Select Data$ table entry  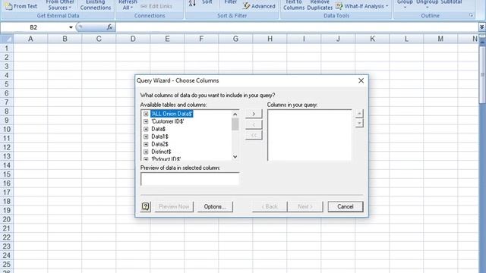click(159, 129)
